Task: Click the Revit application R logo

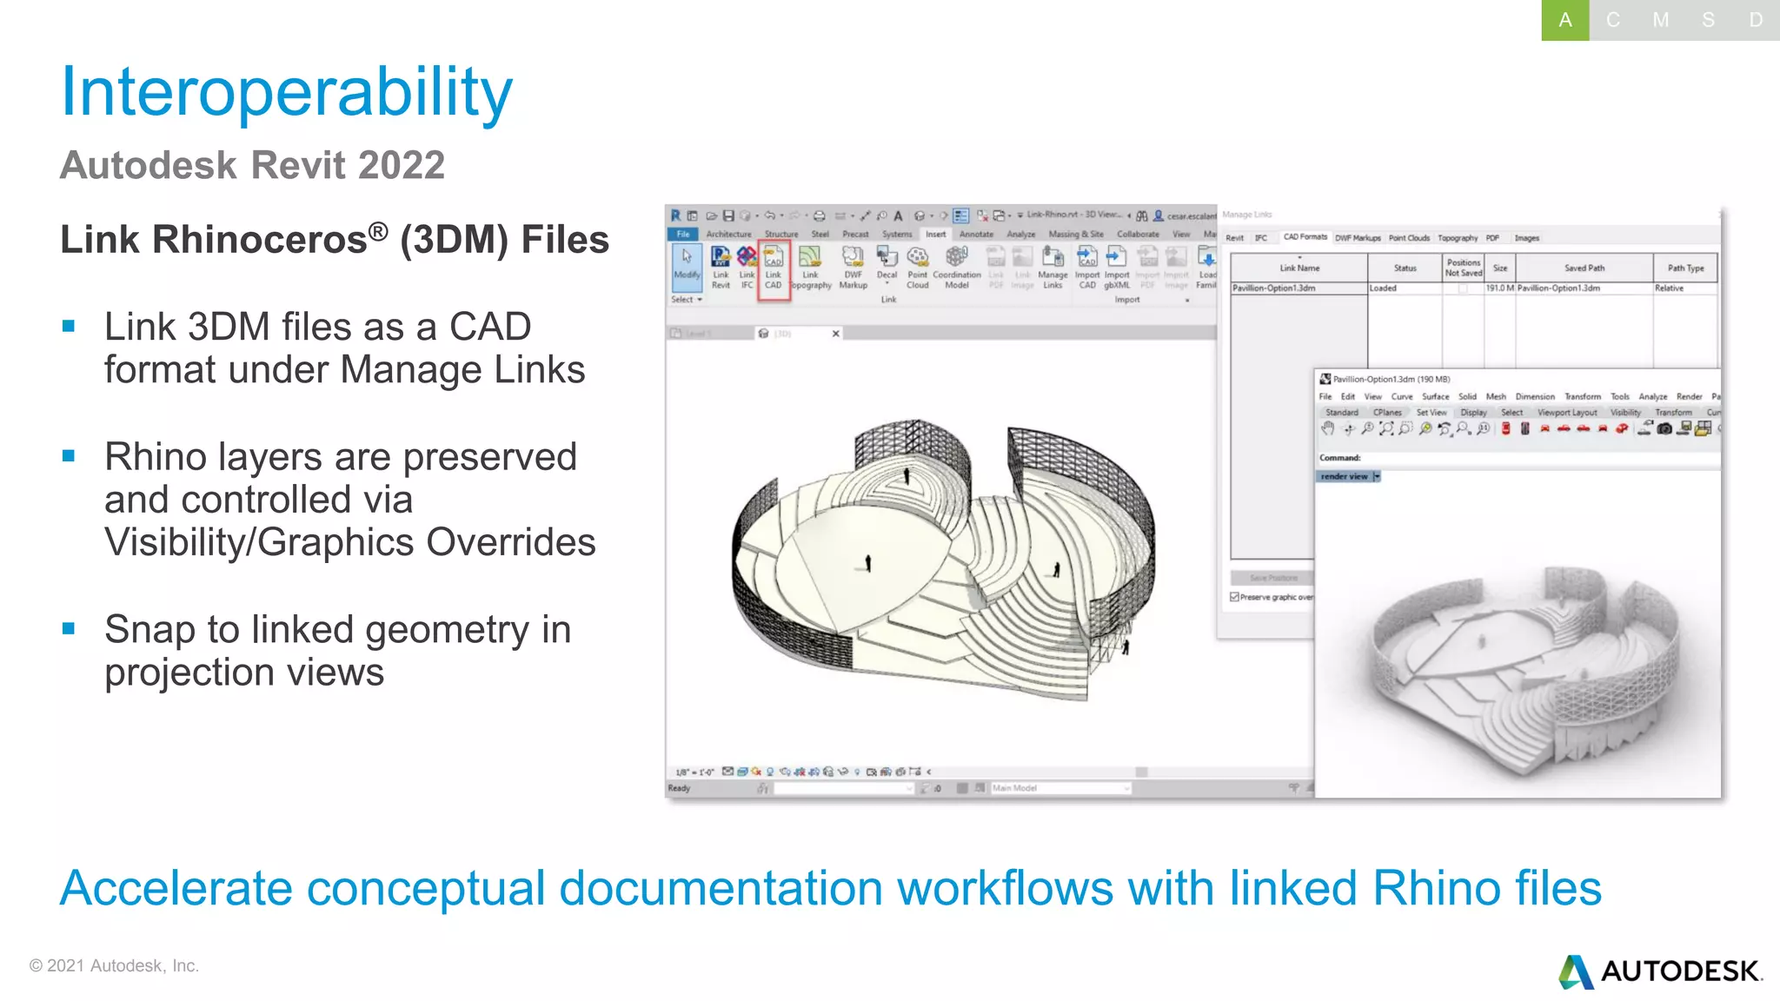Action: point(675,215)
